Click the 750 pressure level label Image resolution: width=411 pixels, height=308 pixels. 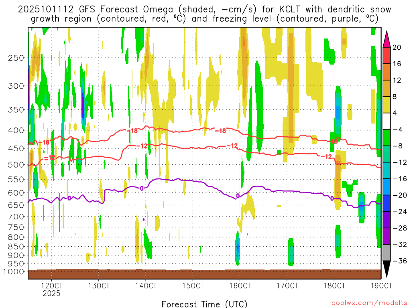pyautogui.click(x=16, y=227)
